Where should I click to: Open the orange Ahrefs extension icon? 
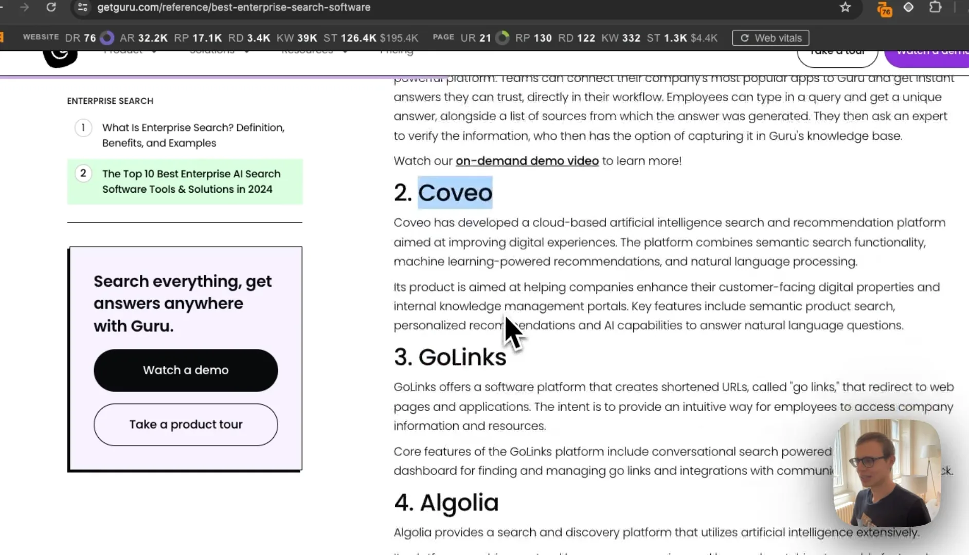click(884, 9)
